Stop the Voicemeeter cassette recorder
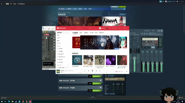The width and height of the screenshot is (185, 103). click(x=153, y=47)
